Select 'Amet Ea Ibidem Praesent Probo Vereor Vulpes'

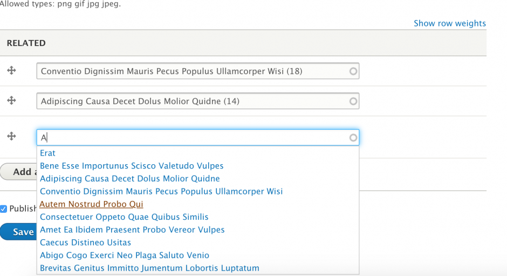click(x=132, y=230)
